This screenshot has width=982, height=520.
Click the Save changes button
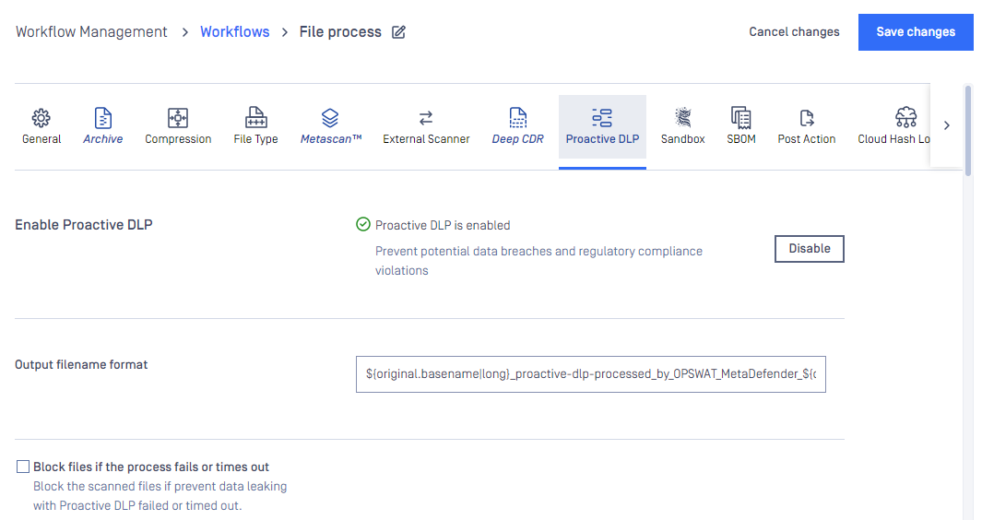coord(916,32)
